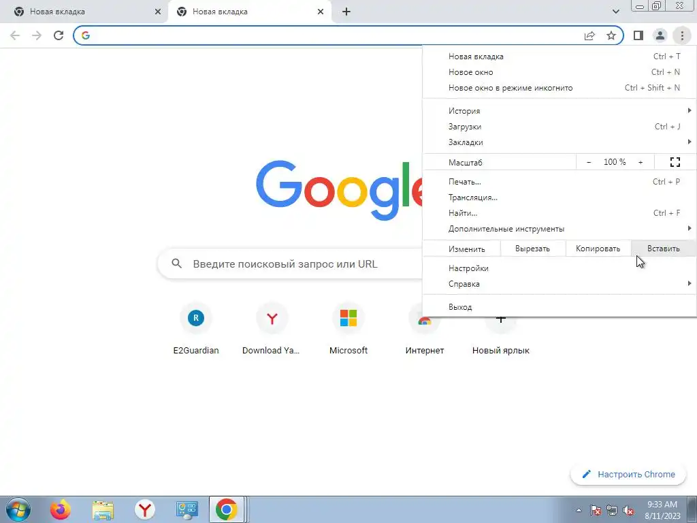Open the Microsoft shortcut
This screenshot has height=523, width=697.
pyautogui.click(x=348, y=328)
